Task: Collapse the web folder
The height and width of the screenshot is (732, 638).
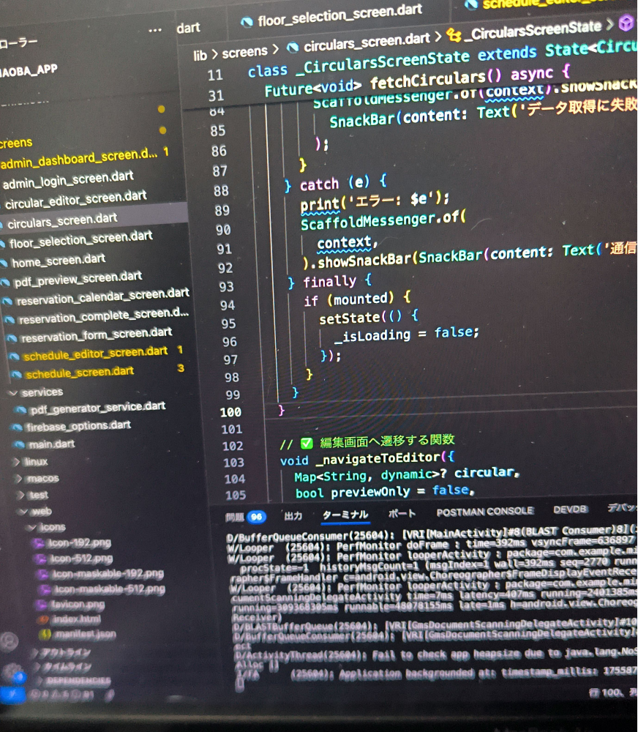Action: pos(23,512)
